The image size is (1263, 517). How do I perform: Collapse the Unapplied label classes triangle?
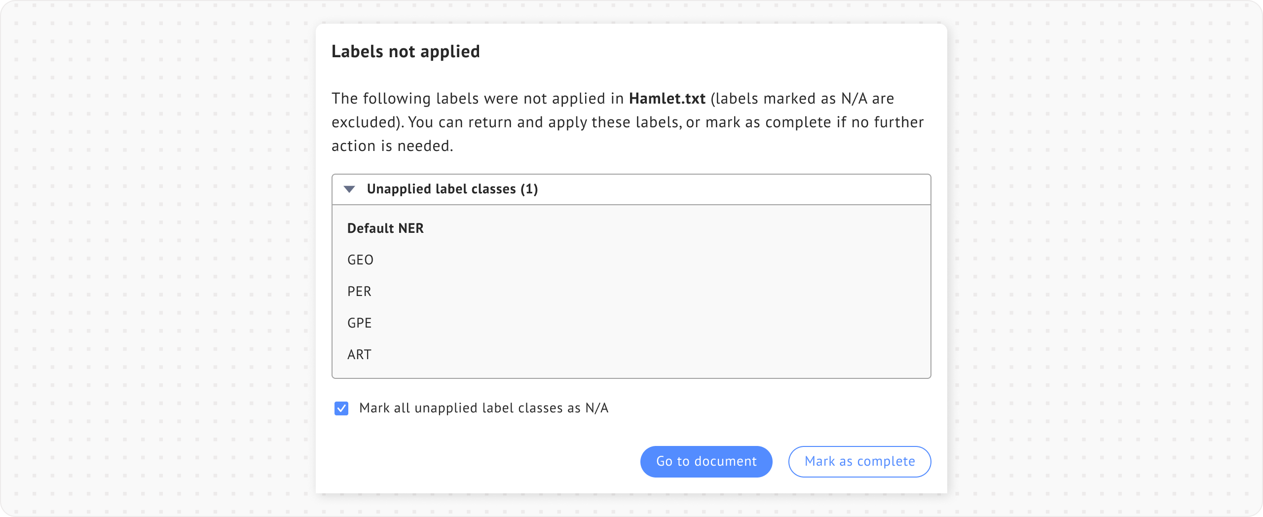[349, 189]
